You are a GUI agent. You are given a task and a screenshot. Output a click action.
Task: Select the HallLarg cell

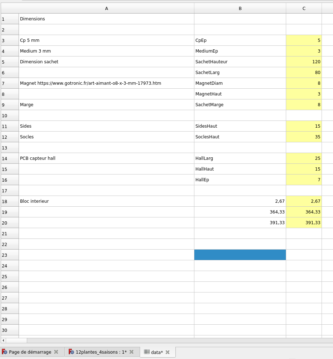[240, 158]
